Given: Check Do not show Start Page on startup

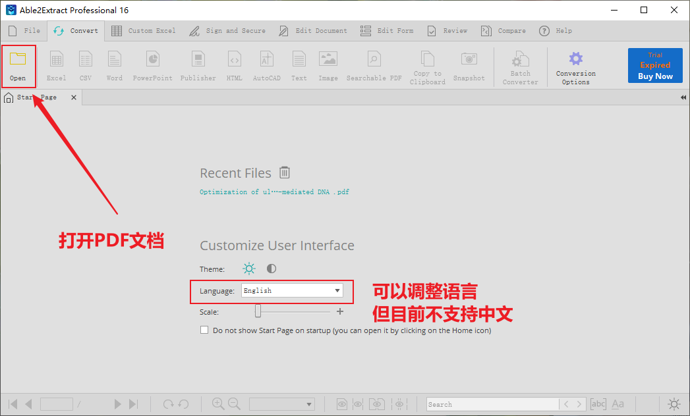Looking at the screenshot, I should [x=204, y=330].
